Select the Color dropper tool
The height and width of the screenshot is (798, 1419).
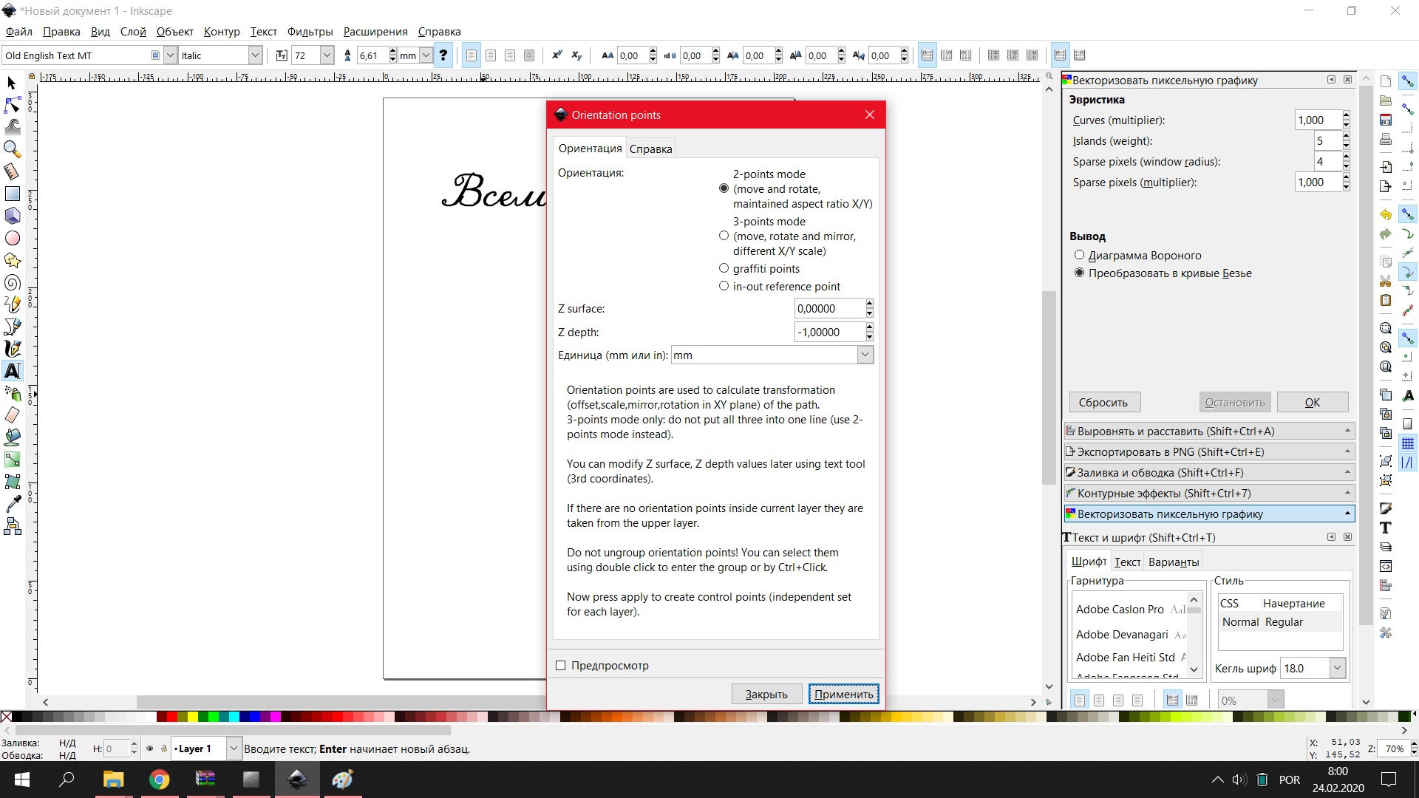[13, 504]
